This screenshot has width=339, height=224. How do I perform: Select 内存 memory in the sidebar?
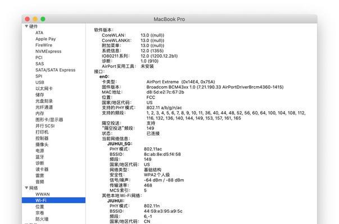coord(40,113)
